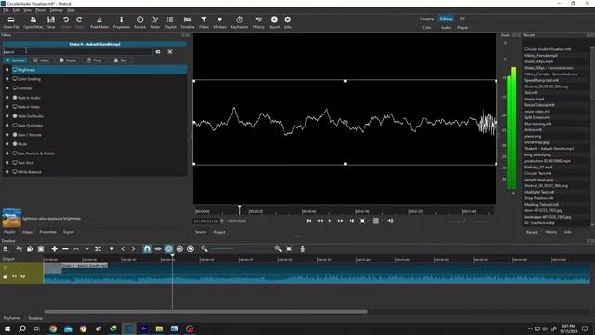
Task: Open the Export panel from the toolbar
Action: (x=274, y=22)
